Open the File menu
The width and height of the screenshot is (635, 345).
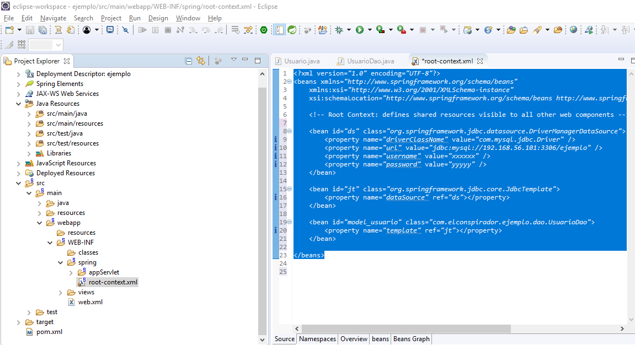tap(8, 18)
